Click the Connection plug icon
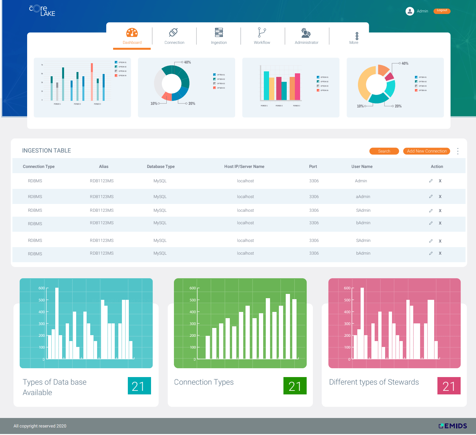 (174, 32)
